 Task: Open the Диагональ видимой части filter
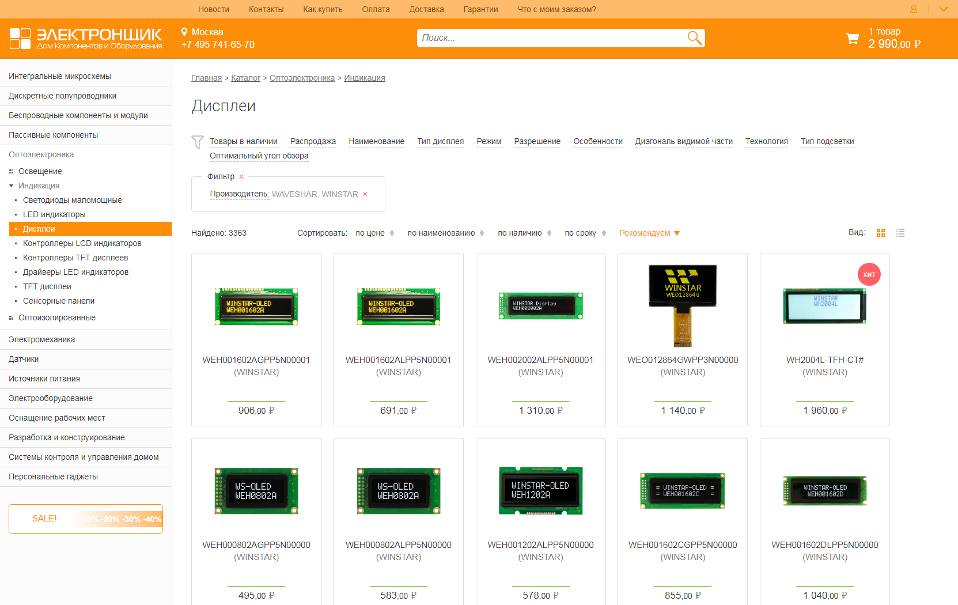(x=684, y=141)
